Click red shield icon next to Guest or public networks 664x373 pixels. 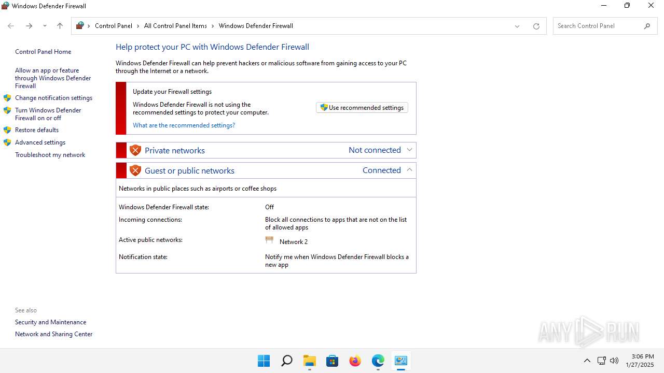click(135, 170)
